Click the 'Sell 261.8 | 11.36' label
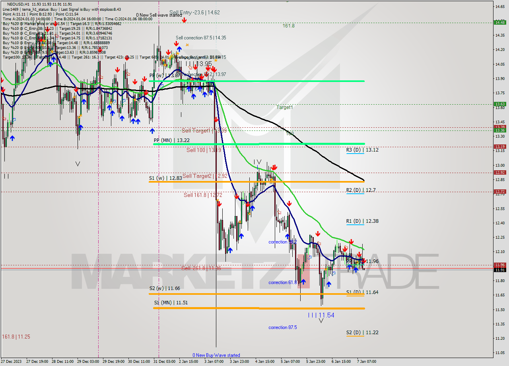 [x=201, y=268]
